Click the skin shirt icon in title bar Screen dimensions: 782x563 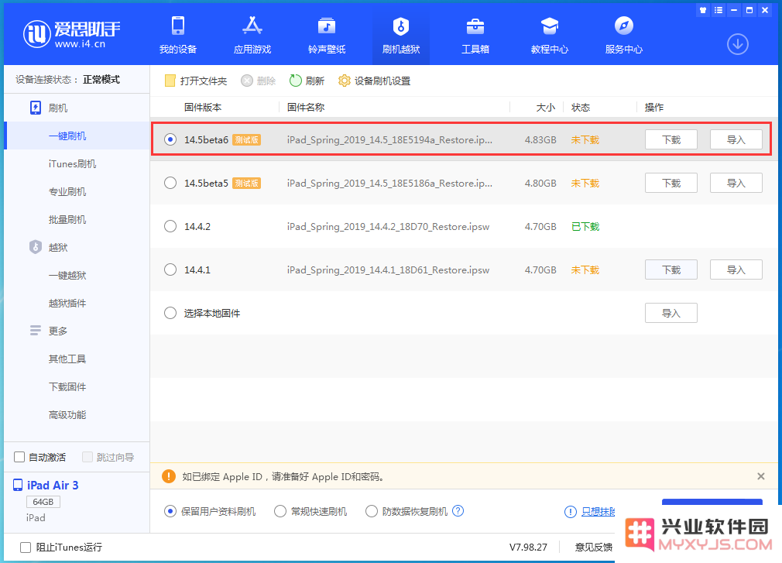click(x=703, y=10)
